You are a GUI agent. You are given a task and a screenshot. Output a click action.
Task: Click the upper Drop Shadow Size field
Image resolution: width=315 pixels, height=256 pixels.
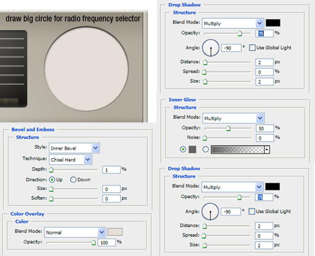pos(264,81)
